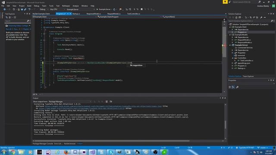Click the Categorized icon in Properties panel
This screenshot has height=155, width=276.
[x=230, y=87]
